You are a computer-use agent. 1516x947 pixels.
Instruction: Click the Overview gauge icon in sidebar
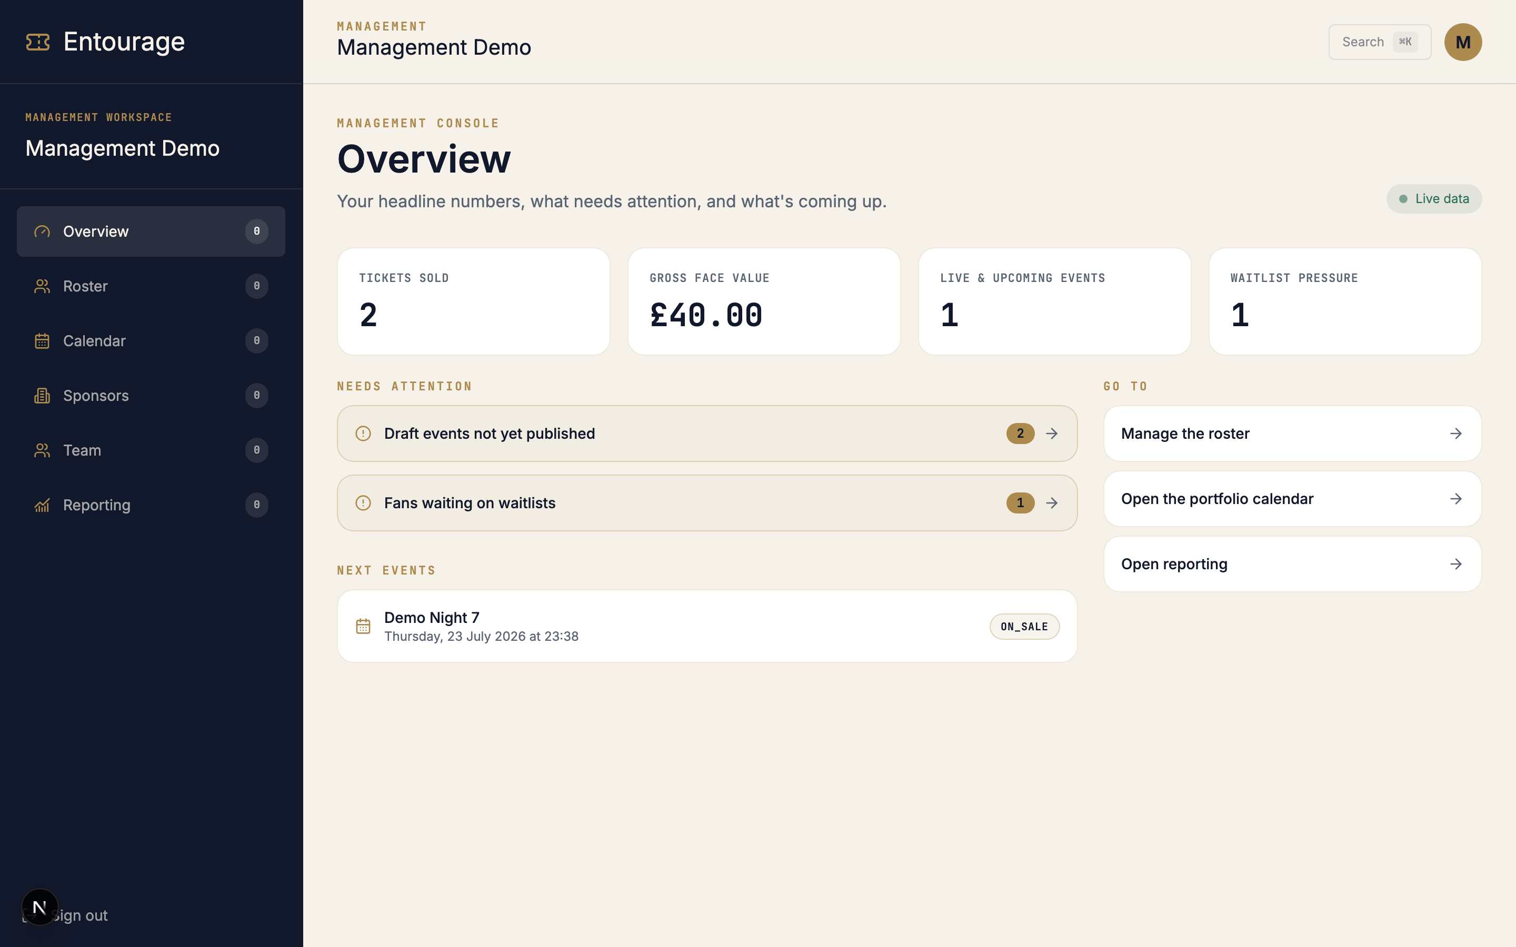[42, 231]
